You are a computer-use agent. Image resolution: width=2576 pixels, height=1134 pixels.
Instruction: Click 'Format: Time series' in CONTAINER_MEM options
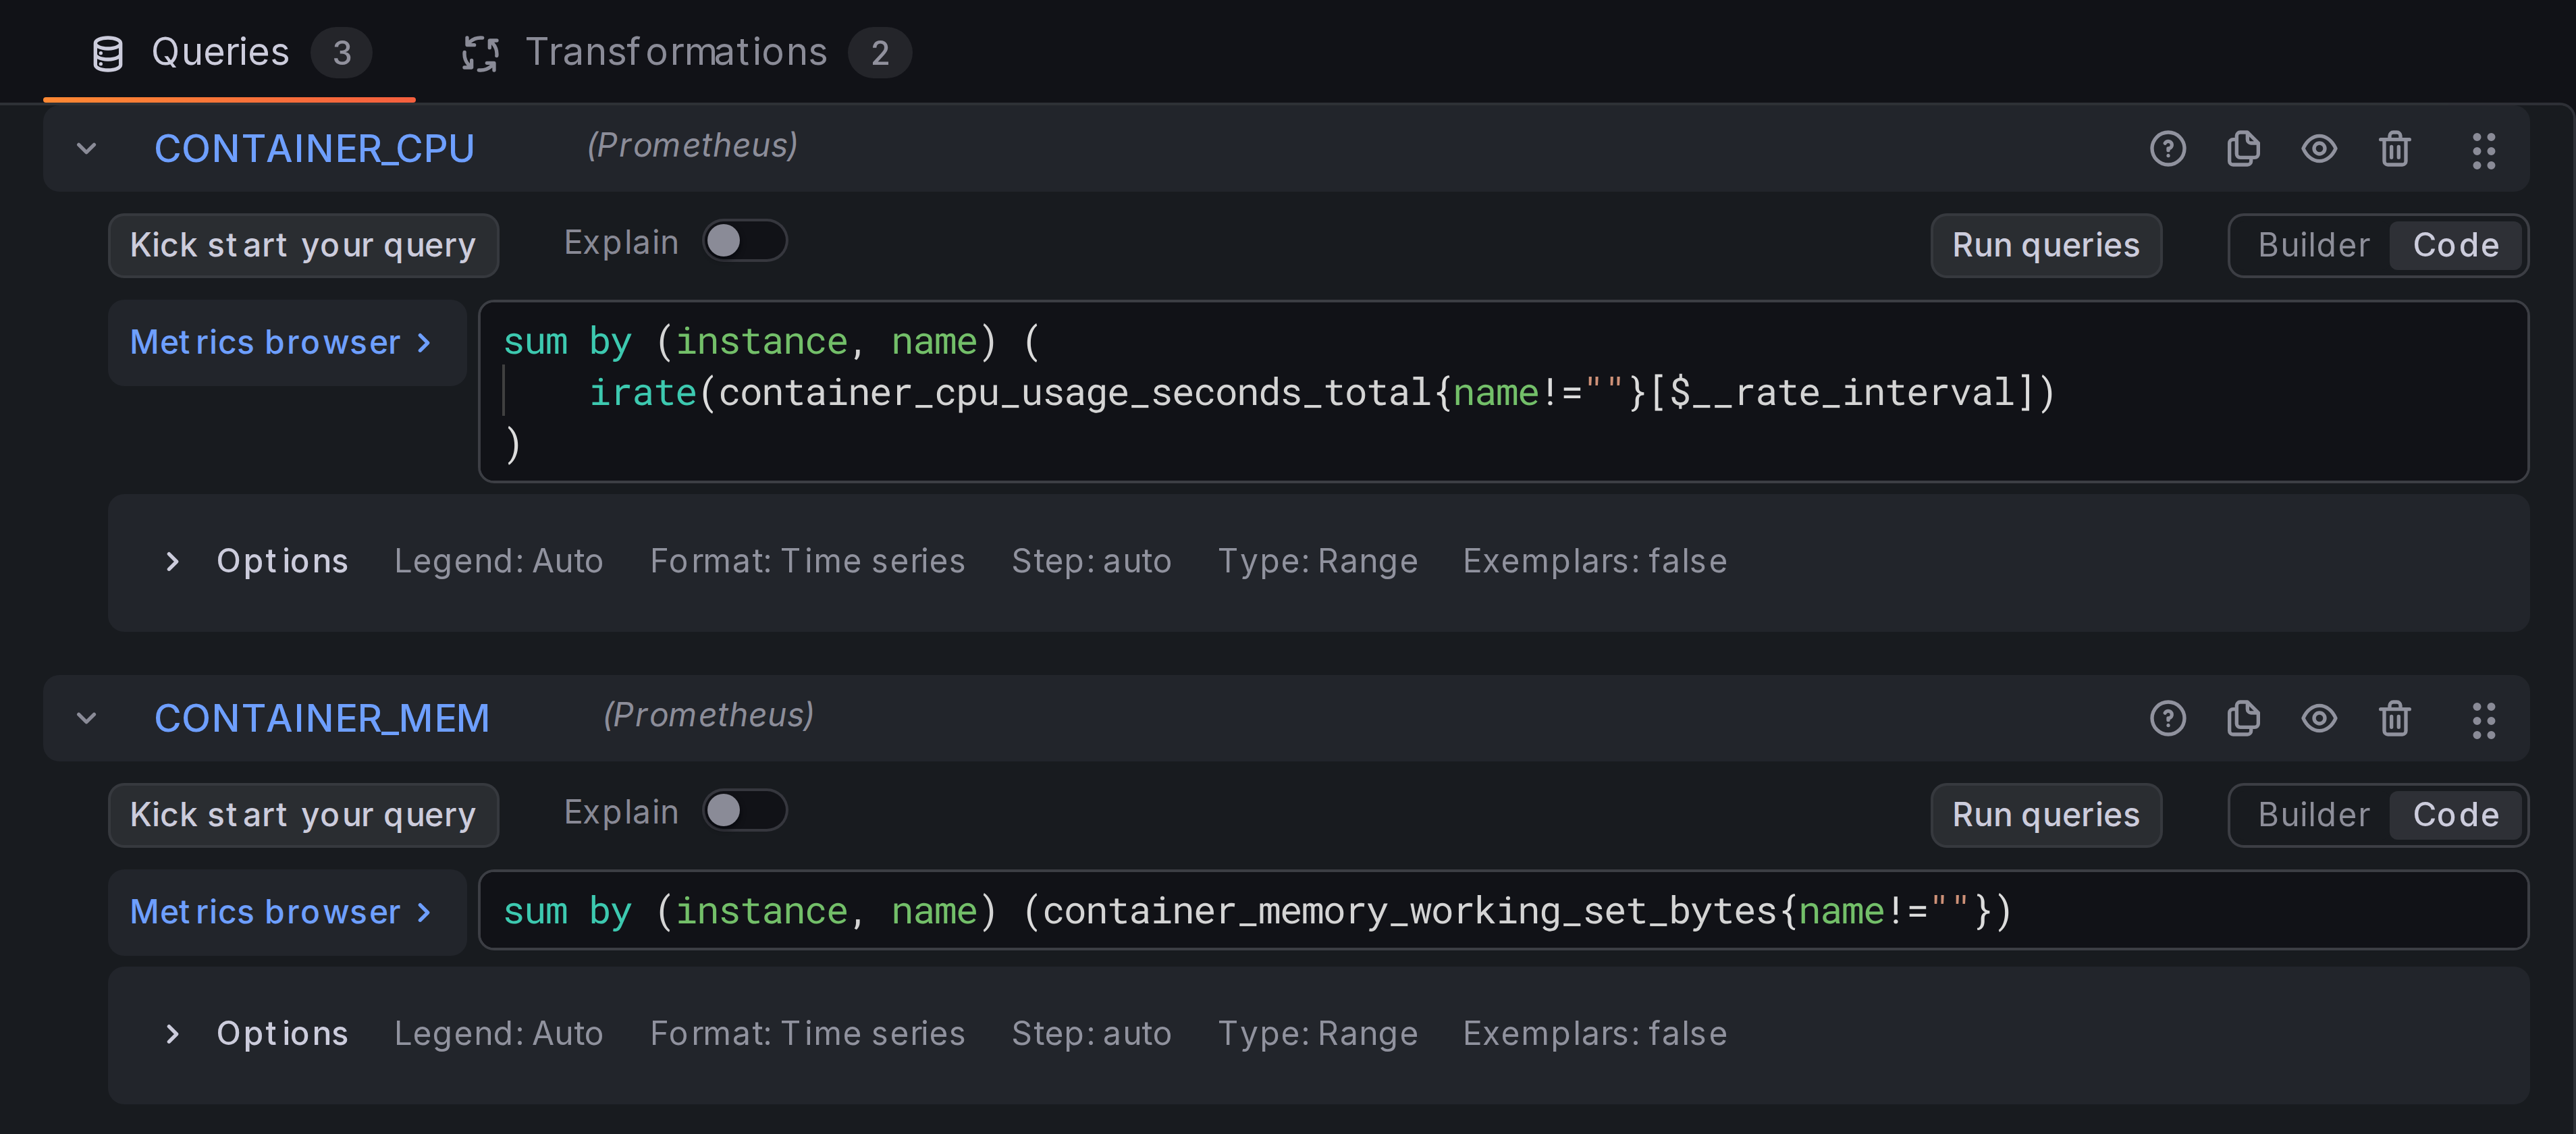tap(807, 1033)
